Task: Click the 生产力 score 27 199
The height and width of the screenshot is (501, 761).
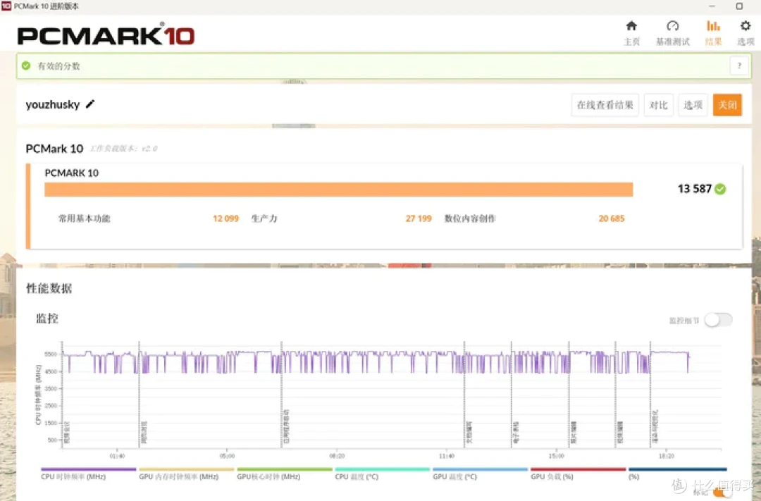Action: (419, 218)
